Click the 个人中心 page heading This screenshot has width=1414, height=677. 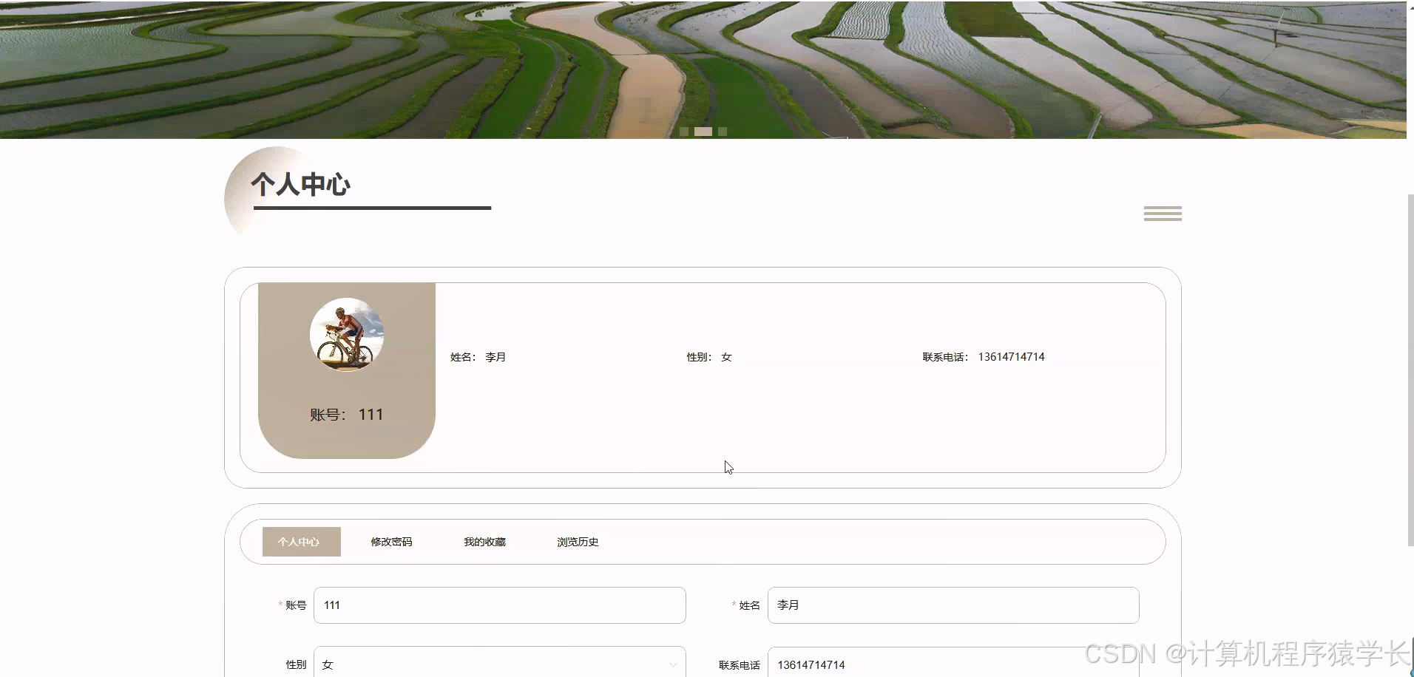(300, 184)
